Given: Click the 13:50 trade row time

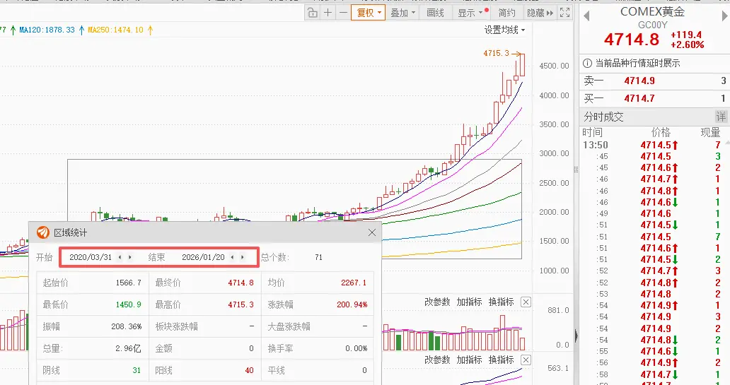Looking at the screenshot, I should 596,145.
